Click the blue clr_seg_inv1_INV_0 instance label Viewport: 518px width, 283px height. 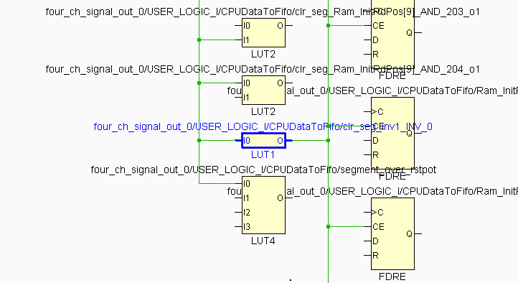[263, 126]
